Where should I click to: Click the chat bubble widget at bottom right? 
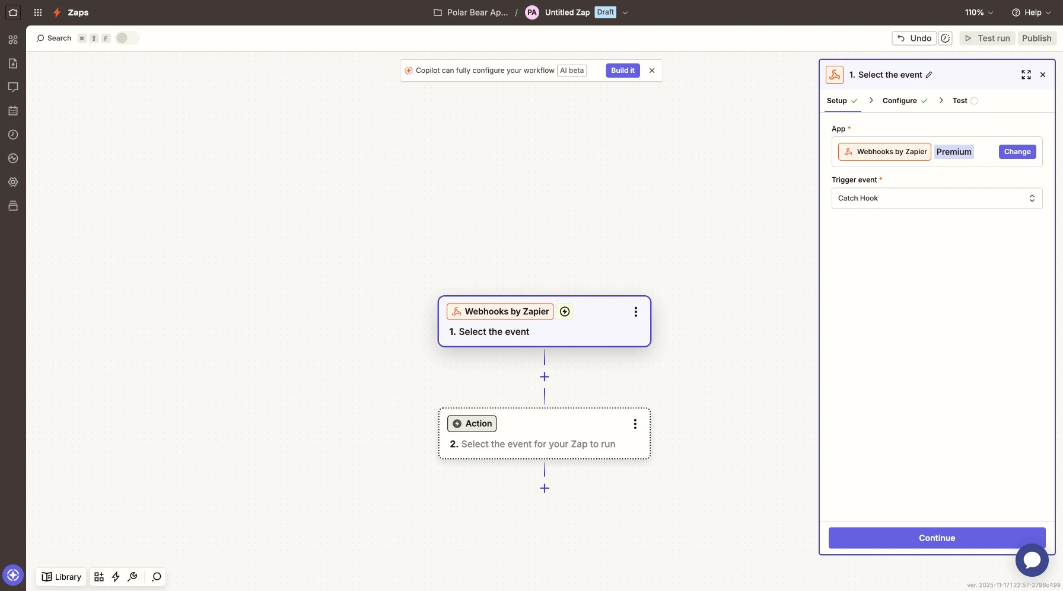[1032, 560]
